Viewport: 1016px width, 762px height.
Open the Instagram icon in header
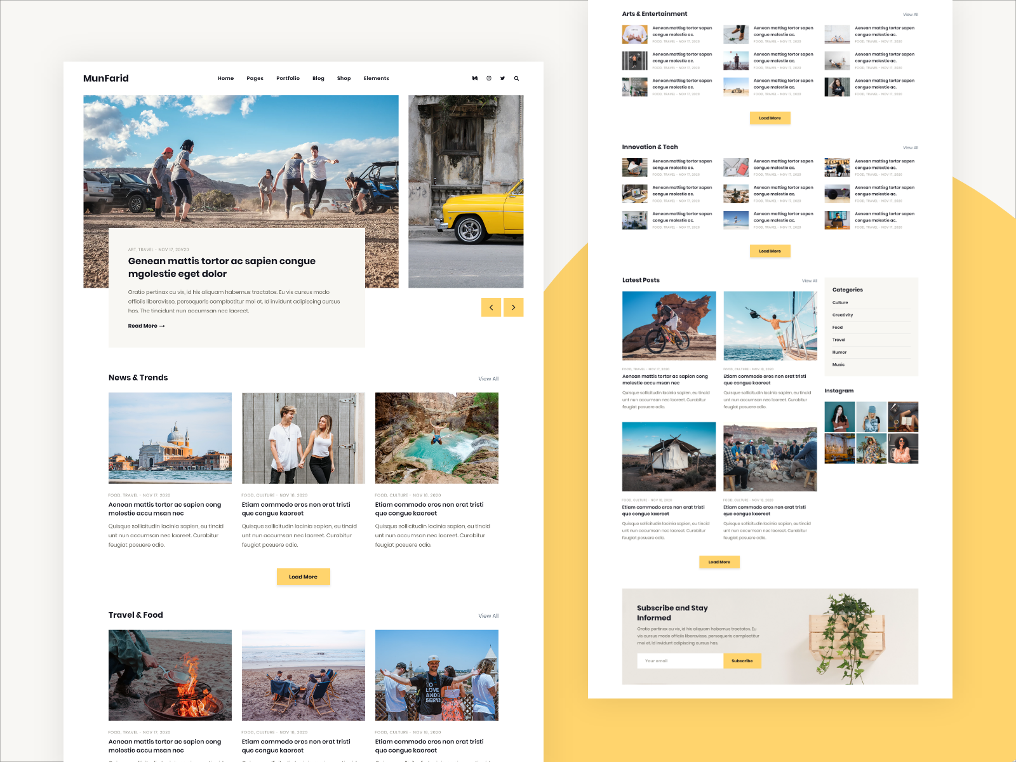(x=489, y=79)
